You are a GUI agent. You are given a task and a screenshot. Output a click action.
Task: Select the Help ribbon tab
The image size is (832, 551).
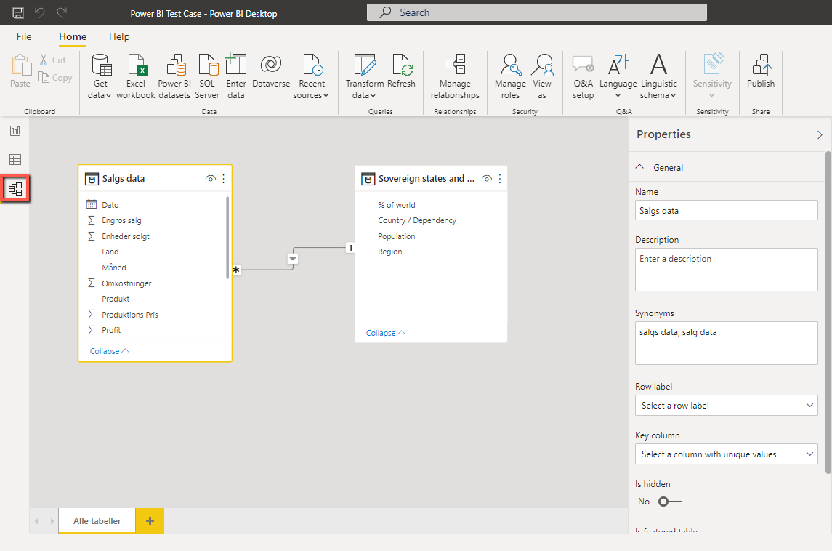tap(119, 36)
